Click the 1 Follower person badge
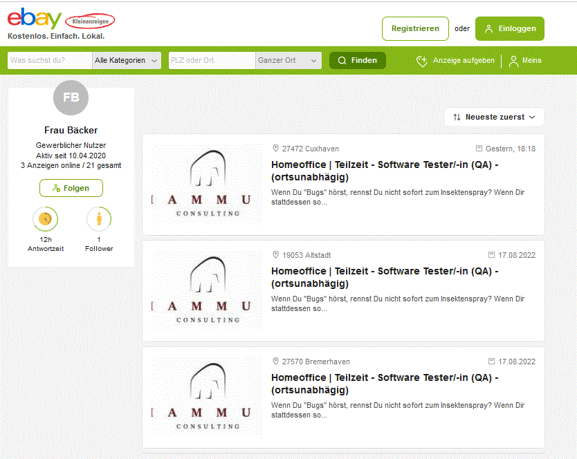The image size is (577, 459). [99, 219]
